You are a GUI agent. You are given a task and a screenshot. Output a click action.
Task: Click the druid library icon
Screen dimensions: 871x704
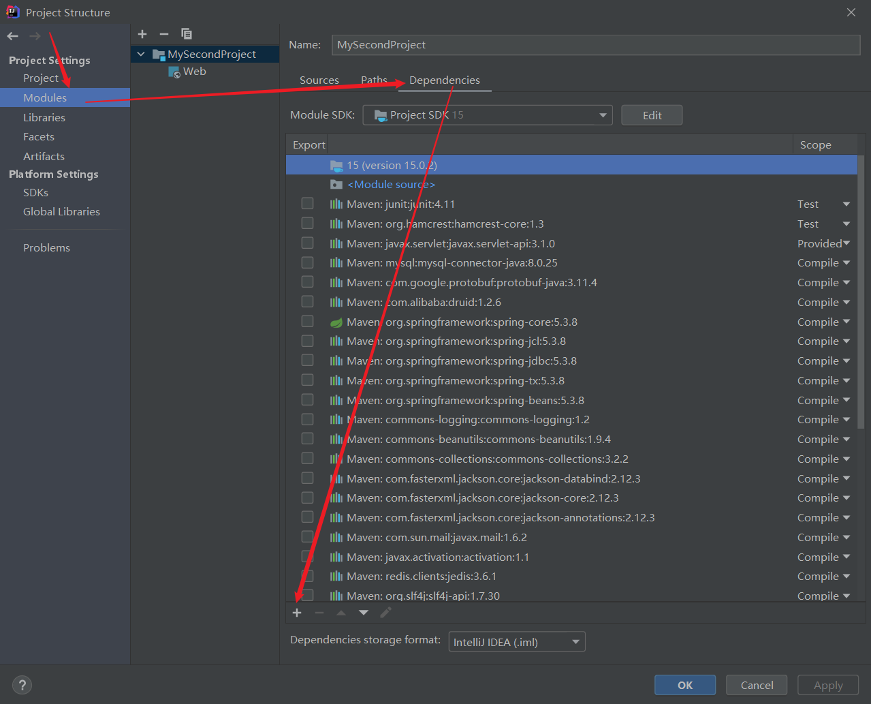click(336, 303)
